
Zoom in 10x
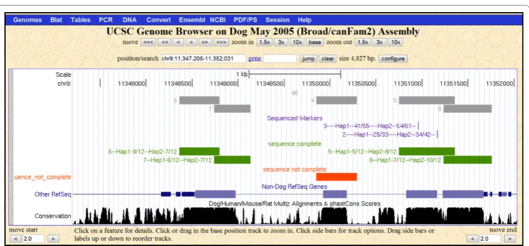[x=297, y=42]
